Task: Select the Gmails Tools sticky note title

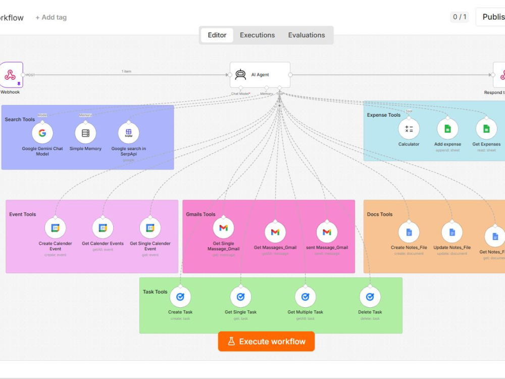Action: (x=200, y=214)
